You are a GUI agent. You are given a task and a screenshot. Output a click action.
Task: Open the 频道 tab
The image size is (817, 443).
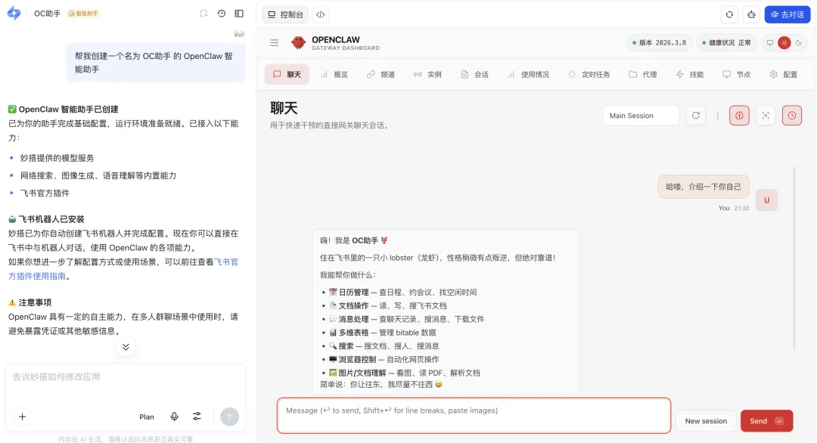point(381,74)
